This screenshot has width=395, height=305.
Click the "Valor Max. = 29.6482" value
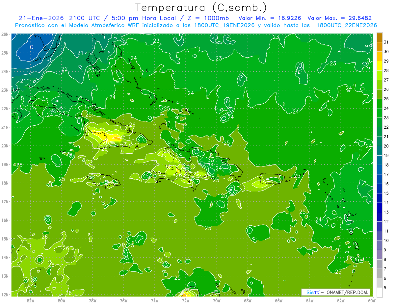(x=339, y=18)
